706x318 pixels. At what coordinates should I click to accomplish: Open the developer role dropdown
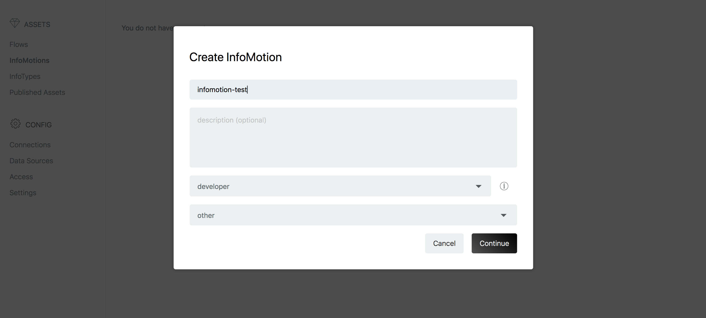click(340, 186)
